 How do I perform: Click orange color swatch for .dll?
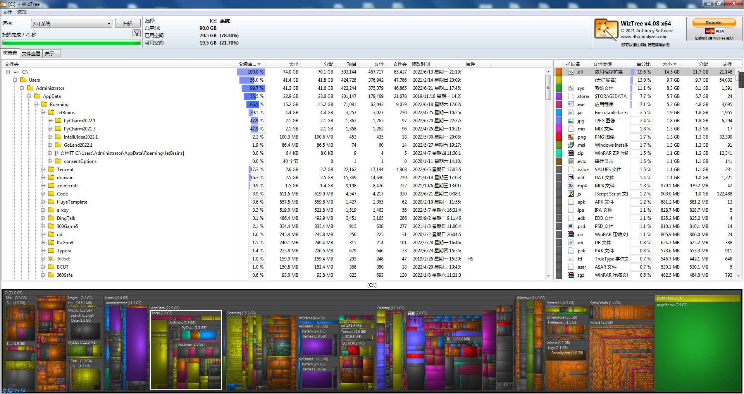point(559,72)
